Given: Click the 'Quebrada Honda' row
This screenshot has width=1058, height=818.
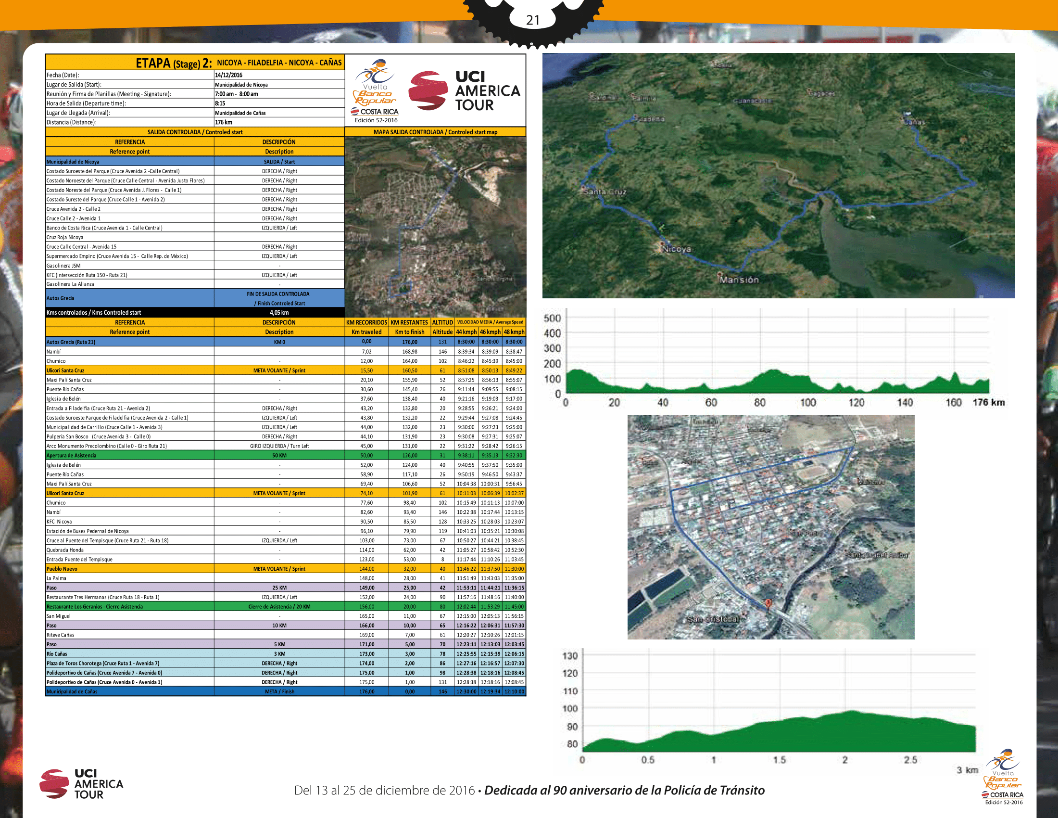Looking at the screenshot, I should pos(286,550).
